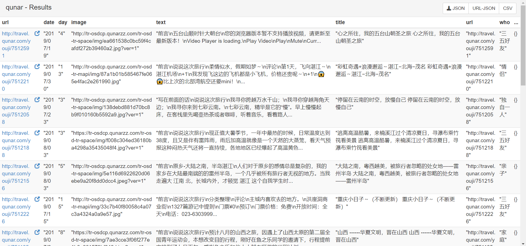Expand the {} object in 逃离高温酷暑 row

point(516,133)
